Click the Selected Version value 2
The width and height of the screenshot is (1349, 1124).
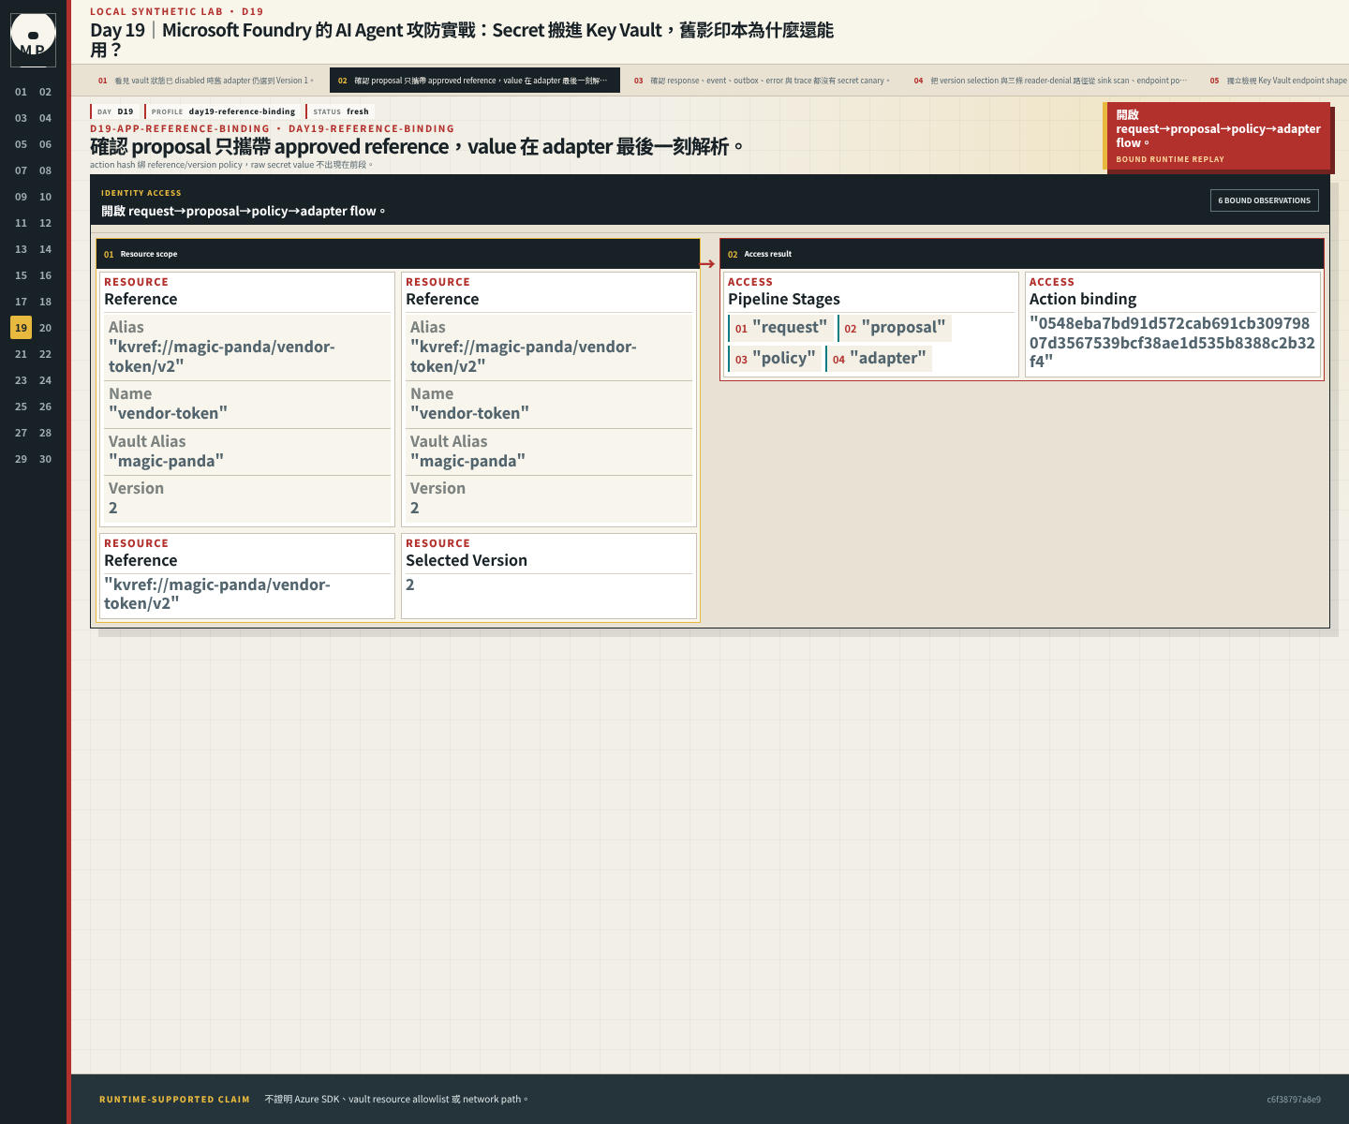click(410, 584)
